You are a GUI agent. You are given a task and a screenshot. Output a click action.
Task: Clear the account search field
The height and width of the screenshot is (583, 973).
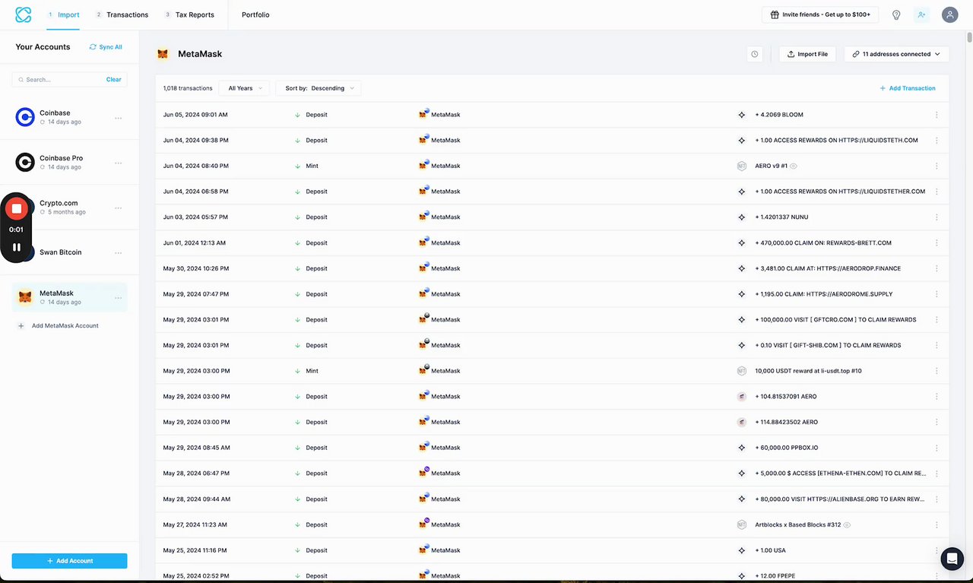point(114,80)
